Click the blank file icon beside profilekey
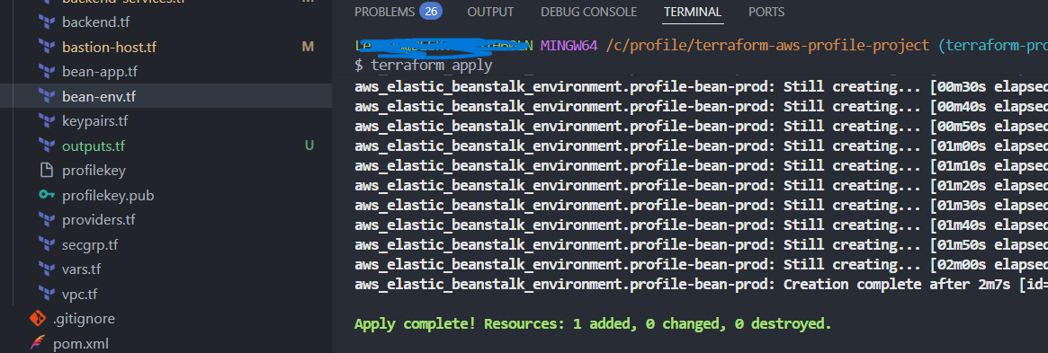This screenshot has height=353, width=1048. pos(46,170)
